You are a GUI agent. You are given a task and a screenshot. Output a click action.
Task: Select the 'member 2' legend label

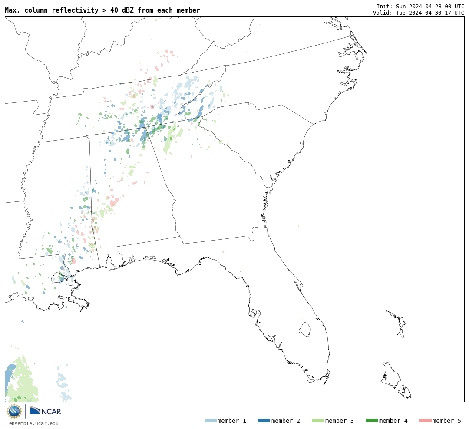(286, 421)
